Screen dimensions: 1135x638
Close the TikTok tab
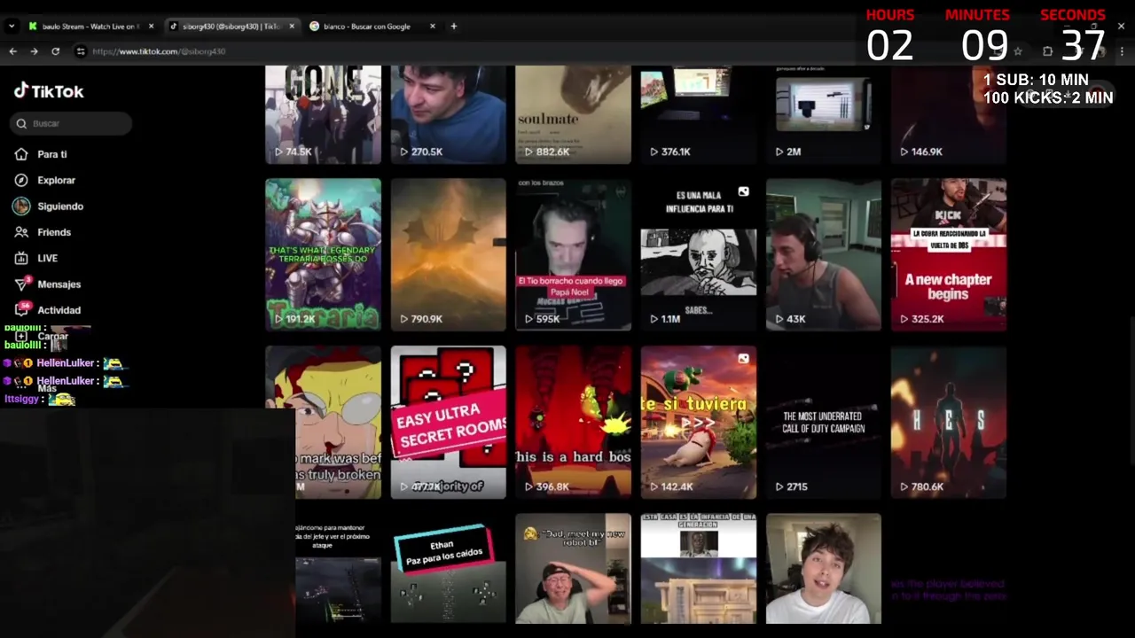tap(292, 27)
